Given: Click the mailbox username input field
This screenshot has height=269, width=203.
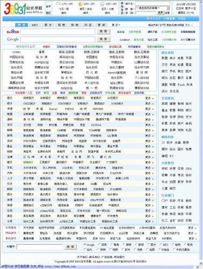Looking at the screenshot, I should pos(153,4).
